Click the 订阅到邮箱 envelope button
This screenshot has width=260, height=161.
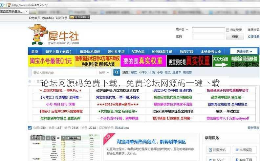80,17
